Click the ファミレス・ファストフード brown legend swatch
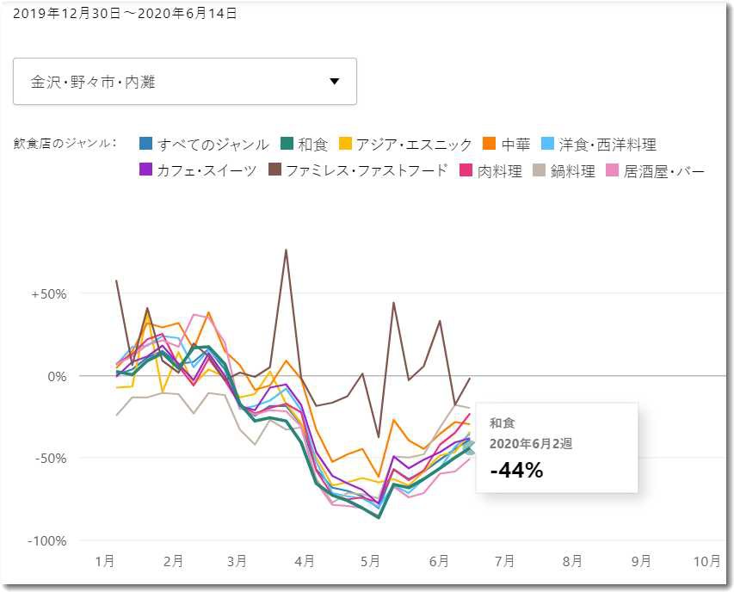 click(275, 170)
